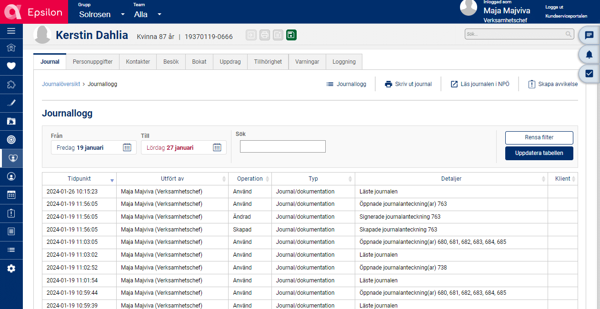Screen dimensions: 600x309
Task: Open the calendar picker for the Till date
Action: [217, 147]
